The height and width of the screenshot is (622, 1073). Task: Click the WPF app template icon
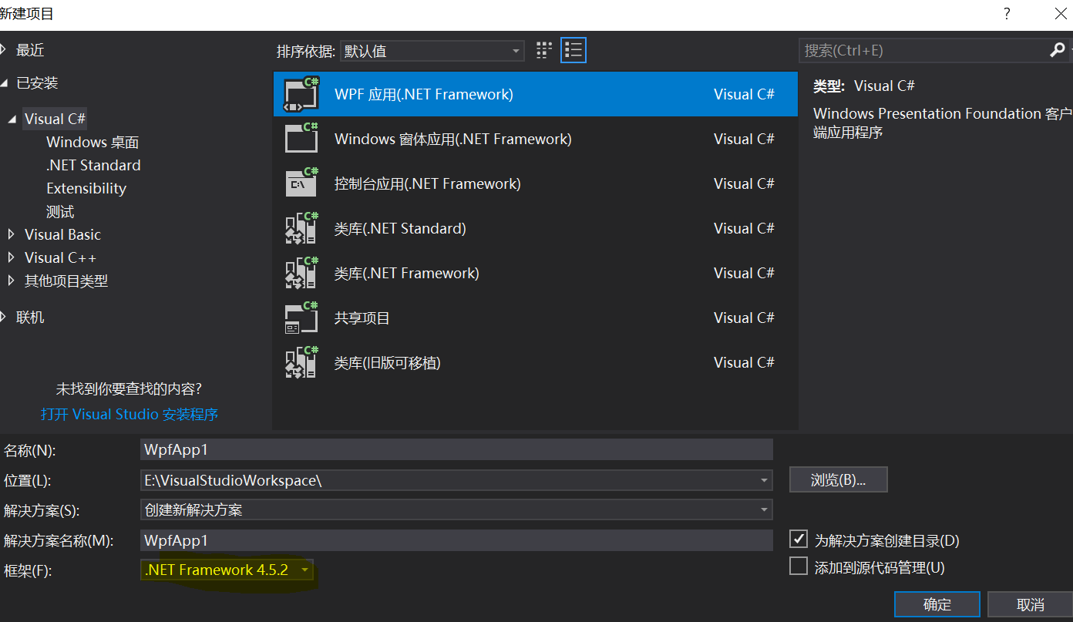pos(301,94)
